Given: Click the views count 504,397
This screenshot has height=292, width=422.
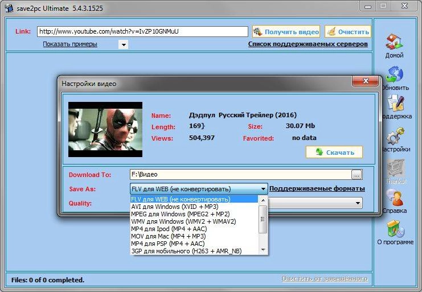Looking at the screenshot, I should tap(202, 138).
